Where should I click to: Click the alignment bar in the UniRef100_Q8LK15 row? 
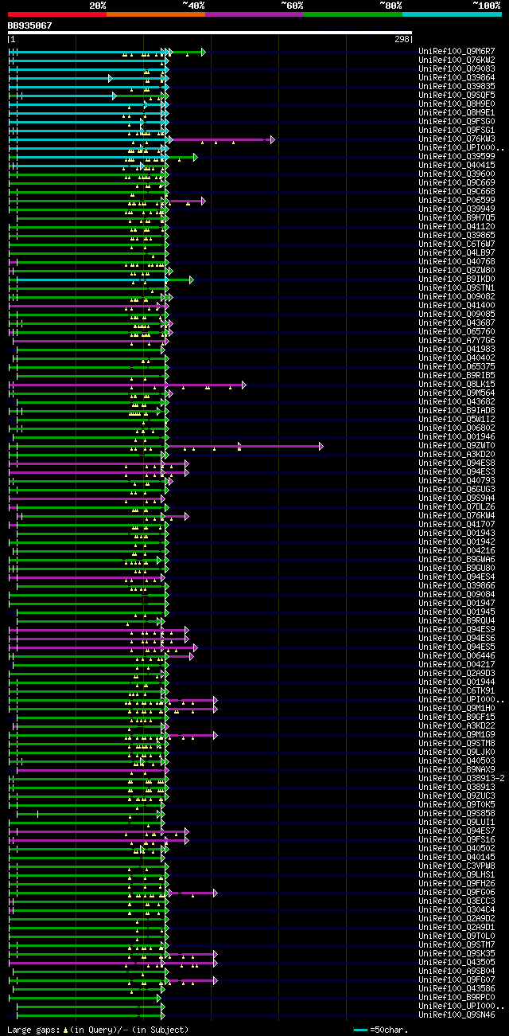[127, 385]
